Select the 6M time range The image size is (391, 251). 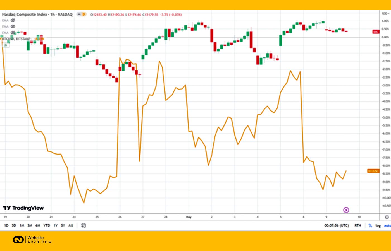38,225
